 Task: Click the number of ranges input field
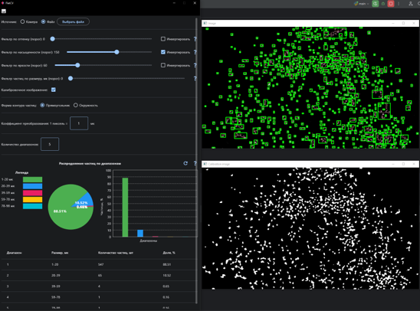[50, 144]
